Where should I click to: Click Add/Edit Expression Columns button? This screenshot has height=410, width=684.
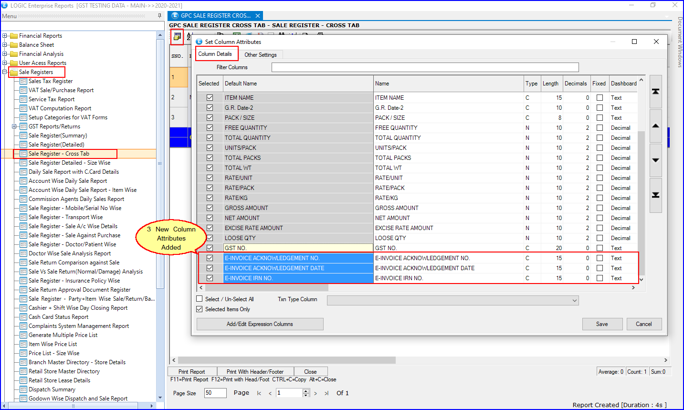(x=260, y=324)
